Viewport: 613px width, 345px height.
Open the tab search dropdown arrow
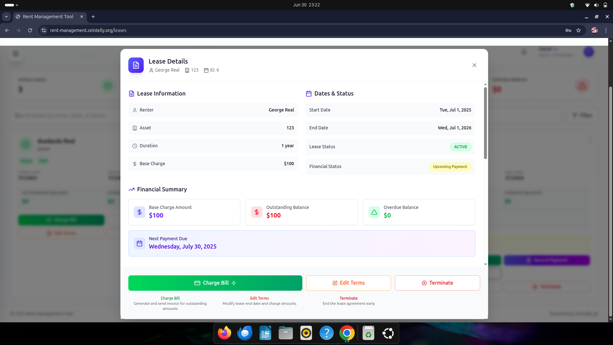tap(6, 17)
